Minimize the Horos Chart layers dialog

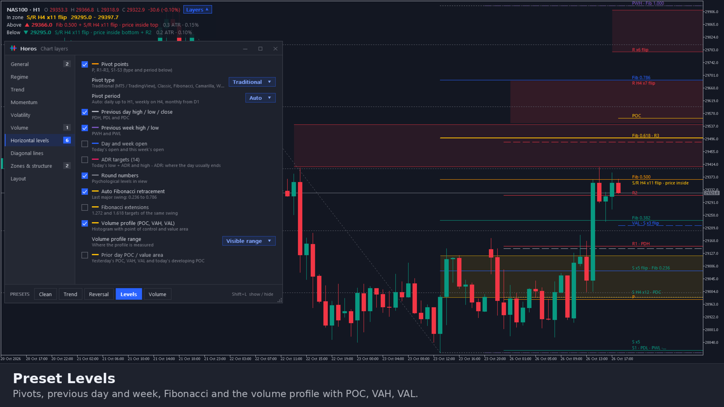pos(245,48)
